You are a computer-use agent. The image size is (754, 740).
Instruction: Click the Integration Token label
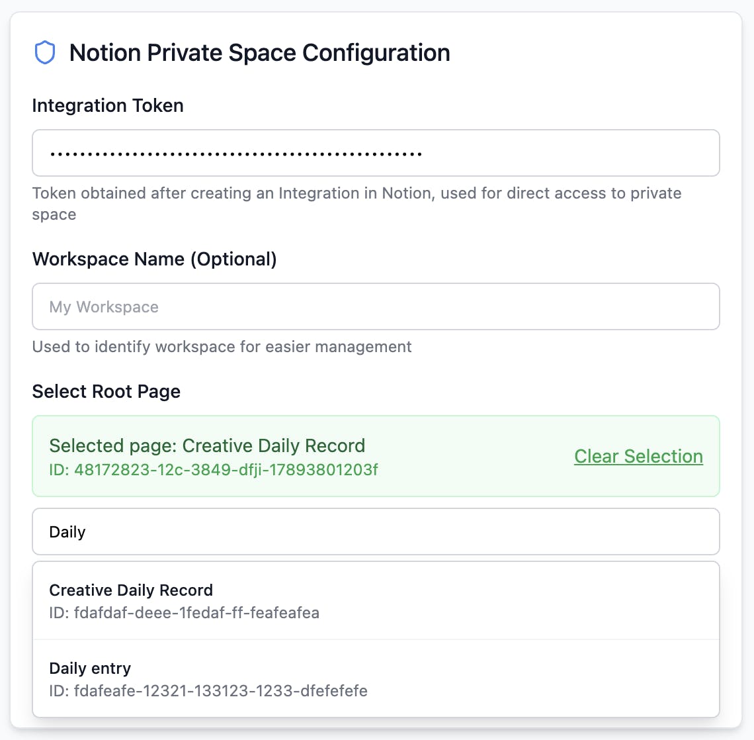pos(108,106)
